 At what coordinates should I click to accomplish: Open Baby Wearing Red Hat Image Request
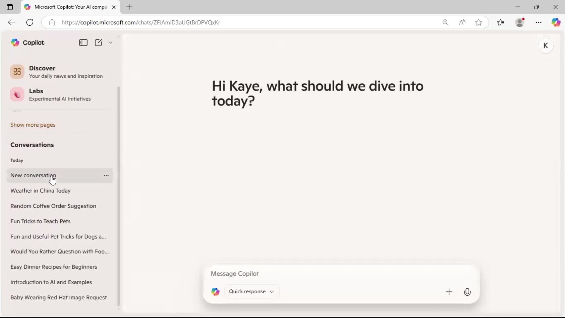pyautogui.click(x=59, y=298)
